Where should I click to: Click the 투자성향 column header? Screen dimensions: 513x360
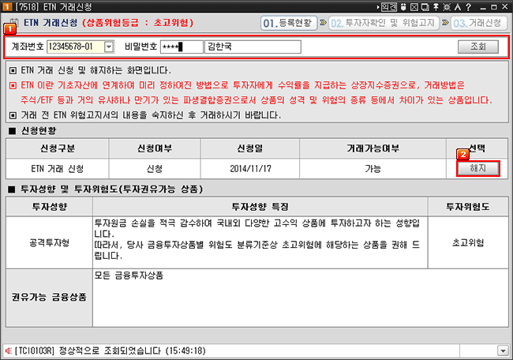pyautogui.click(x=50, y=207)
